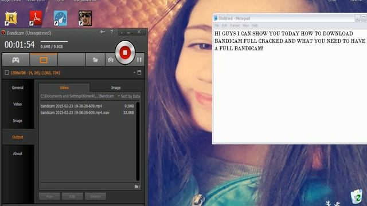Open the Video section in Bandicam sidebar
Screen dimensions: 367x206
18,104
